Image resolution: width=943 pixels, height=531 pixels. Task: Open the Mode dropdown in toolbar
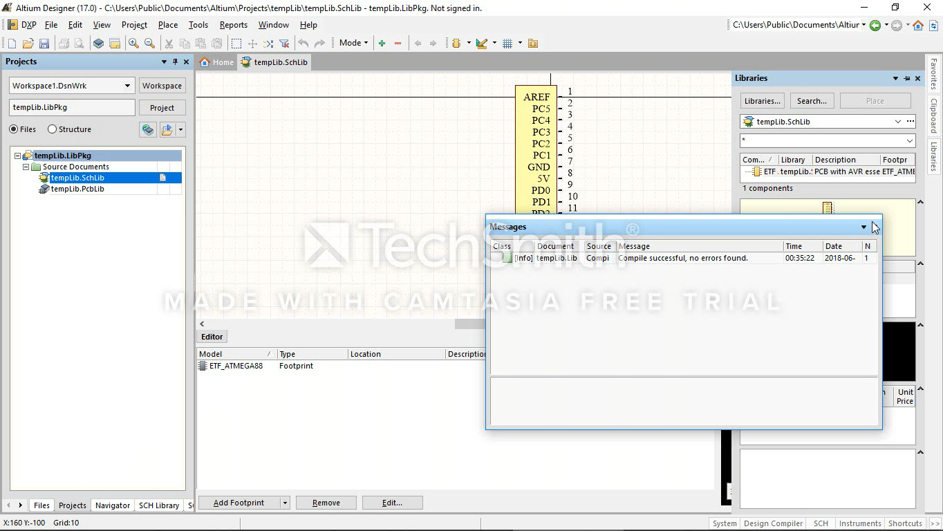pyautogui.click(x=353, y=43)
